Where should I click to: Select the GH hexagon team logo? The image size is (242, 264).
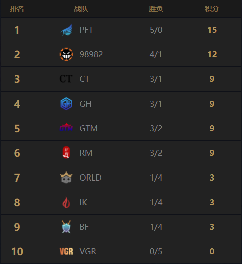[66, 104]
